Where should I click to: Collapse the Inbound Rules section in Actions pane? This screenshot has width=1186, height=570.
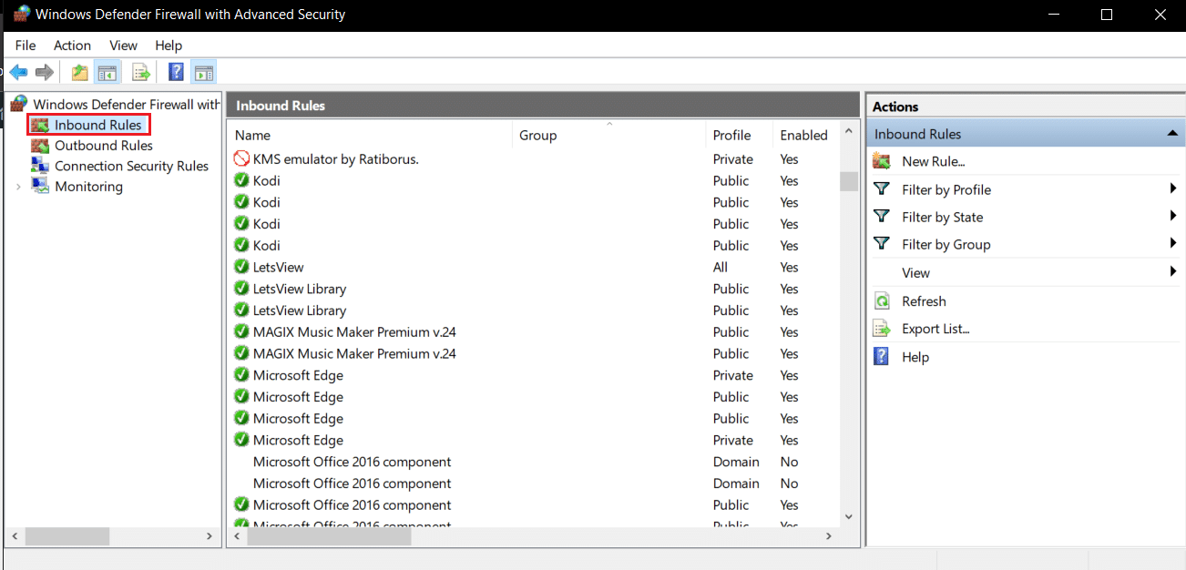[x=1172, y=134]
